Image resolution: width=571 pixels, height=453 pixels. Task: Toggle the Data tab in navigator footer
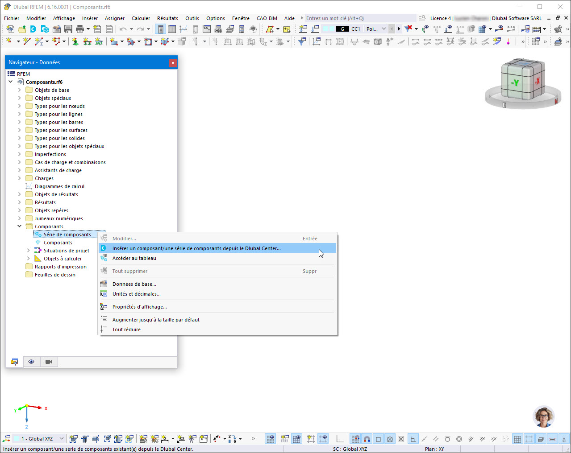tap(14, 362)
